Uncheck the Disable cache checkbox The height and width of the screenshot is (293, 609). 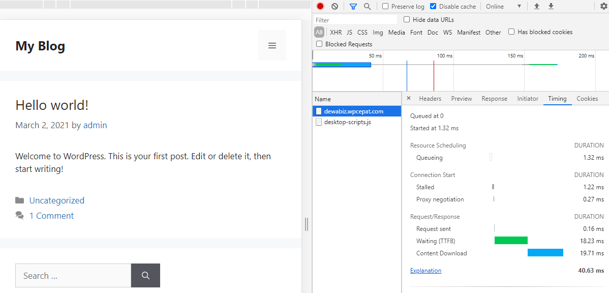tap(433, 6)
